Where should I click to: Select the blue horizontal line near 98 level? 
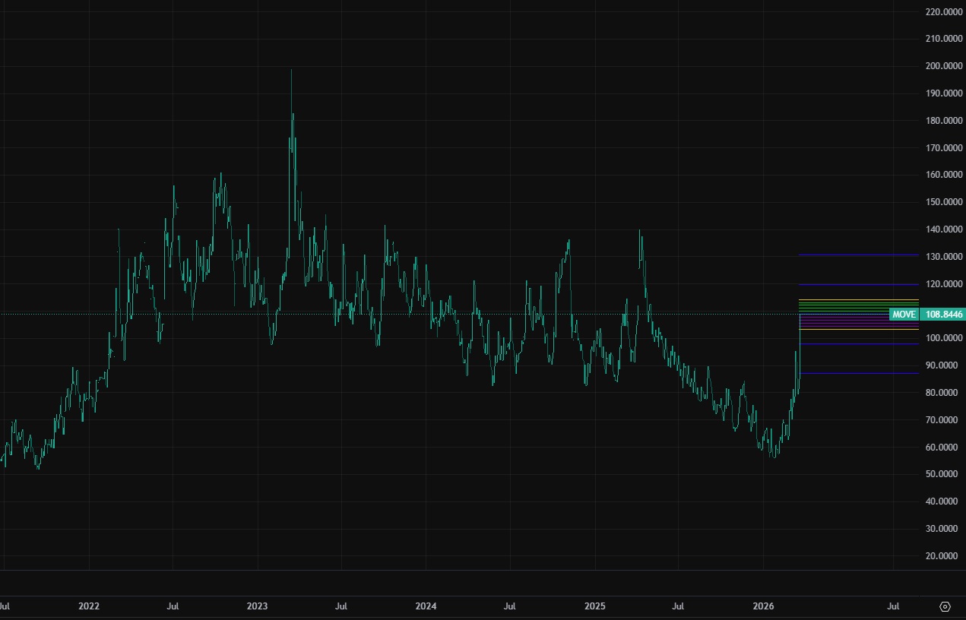[859, 344]
